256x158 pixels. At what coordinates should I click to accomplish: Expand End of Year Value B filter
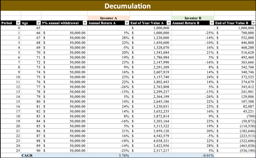click(253, 23)
